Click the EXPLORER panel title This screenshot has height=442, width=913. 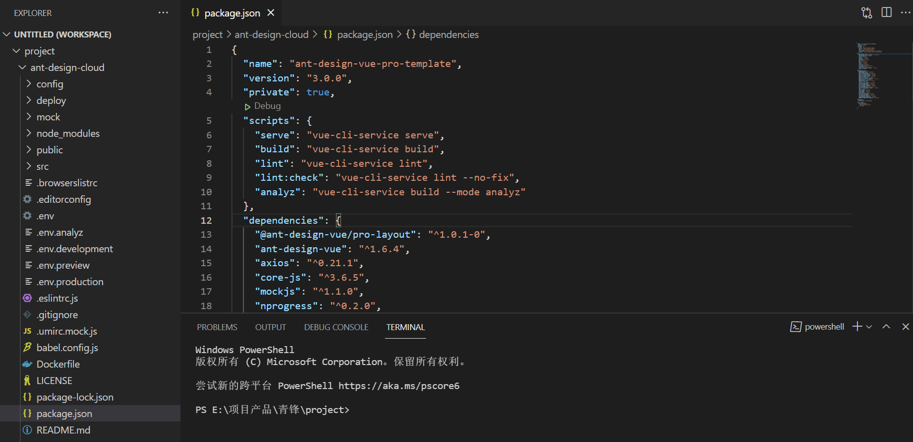pos(33,13)
